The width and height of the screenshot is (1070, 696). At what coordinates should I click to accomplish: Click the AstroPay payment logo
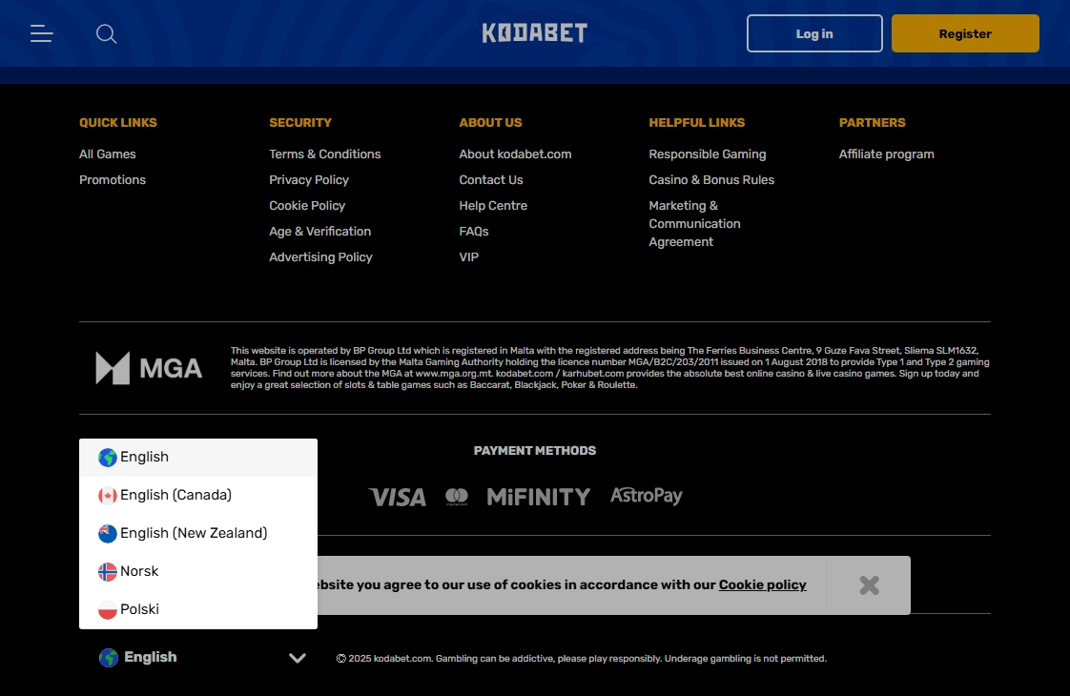(647, 496)
